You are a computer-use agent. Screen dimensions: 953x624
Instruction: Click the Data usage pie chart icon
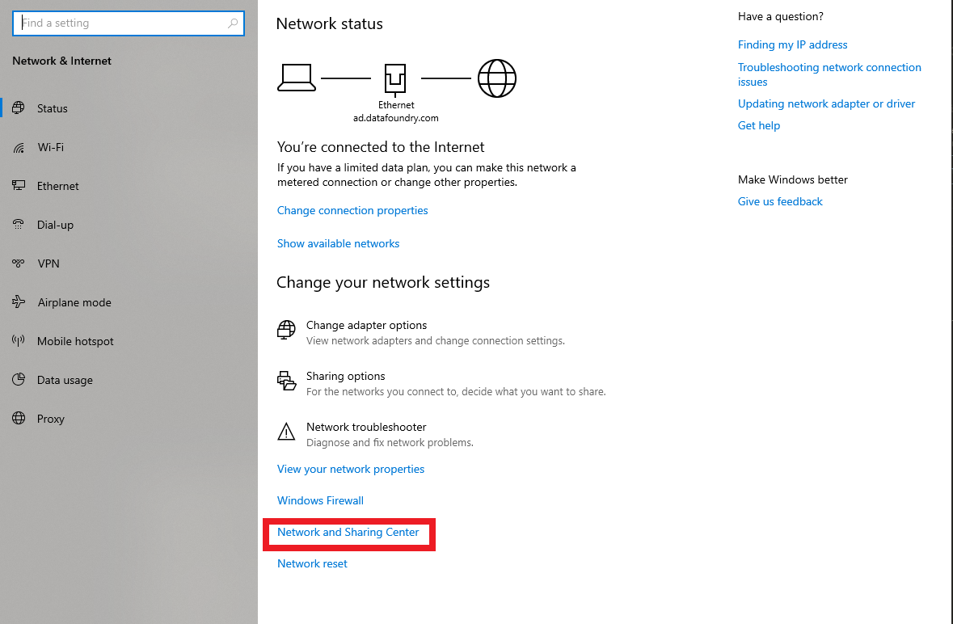tap(19, 380)
